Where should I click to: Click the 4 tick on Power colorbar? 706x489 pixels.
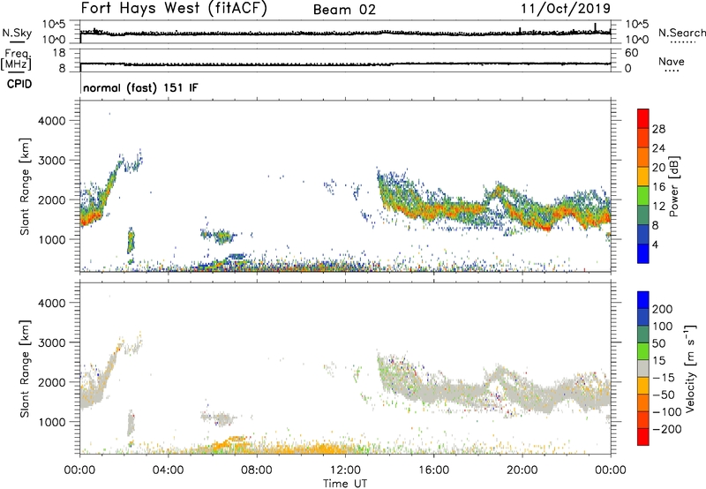pos(655,244)
